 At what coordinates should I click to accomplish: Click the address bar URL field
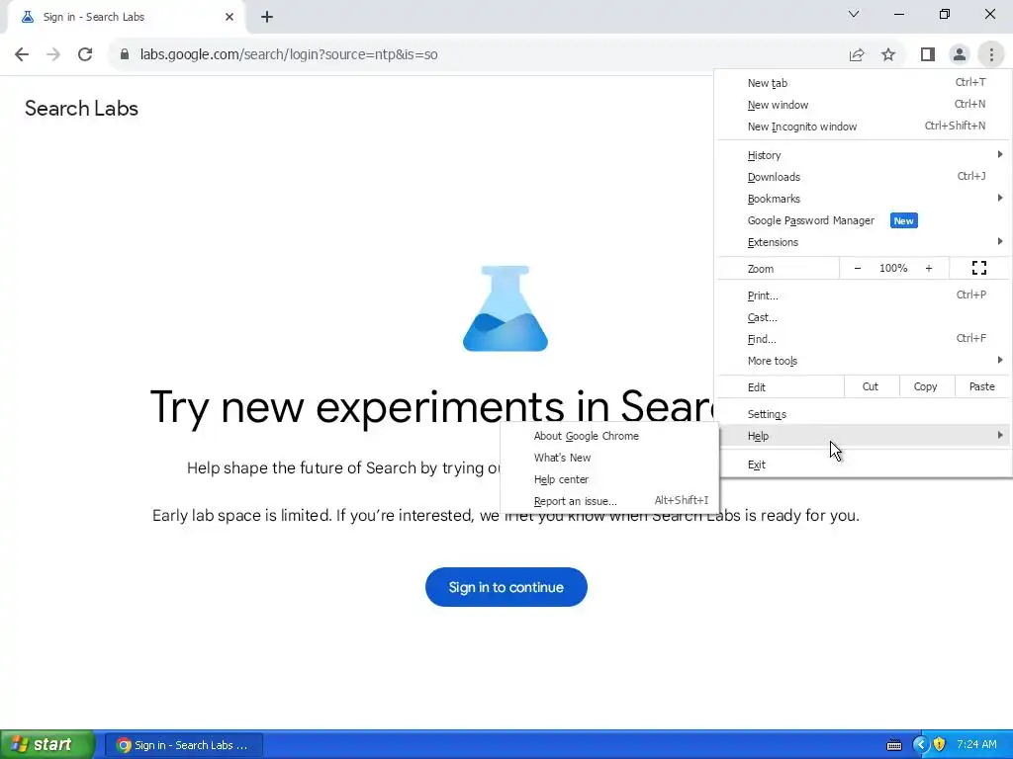coord(478,54)
